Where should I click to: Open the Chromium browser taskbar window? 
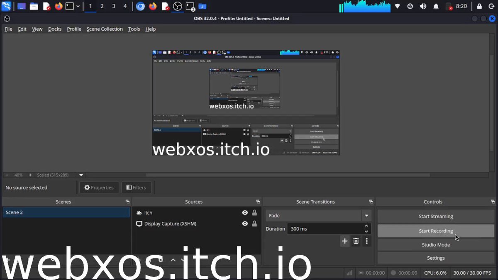[x=141, y=6]
